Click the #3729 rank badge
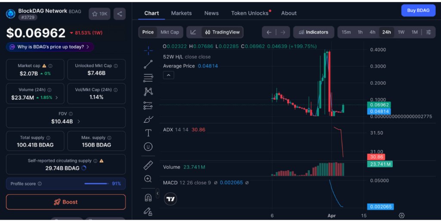Image resolution: width=441 pixels, height=222 pixels. pos(28,17)
